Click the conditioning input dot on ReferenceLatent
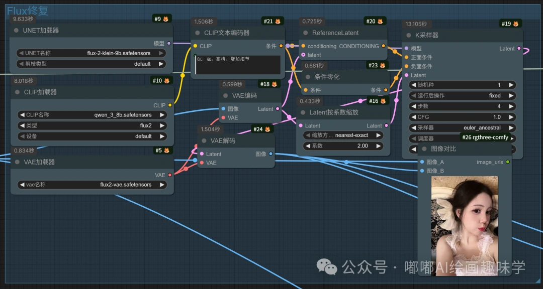Viewport: 543px width, 289px height. click(302, 46)
